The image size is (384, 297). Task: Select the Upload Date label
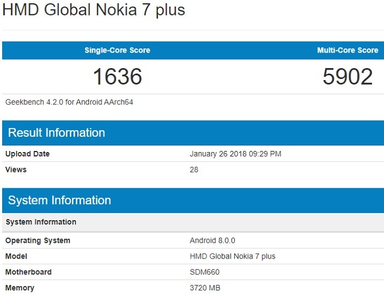(x=27, y=154)
